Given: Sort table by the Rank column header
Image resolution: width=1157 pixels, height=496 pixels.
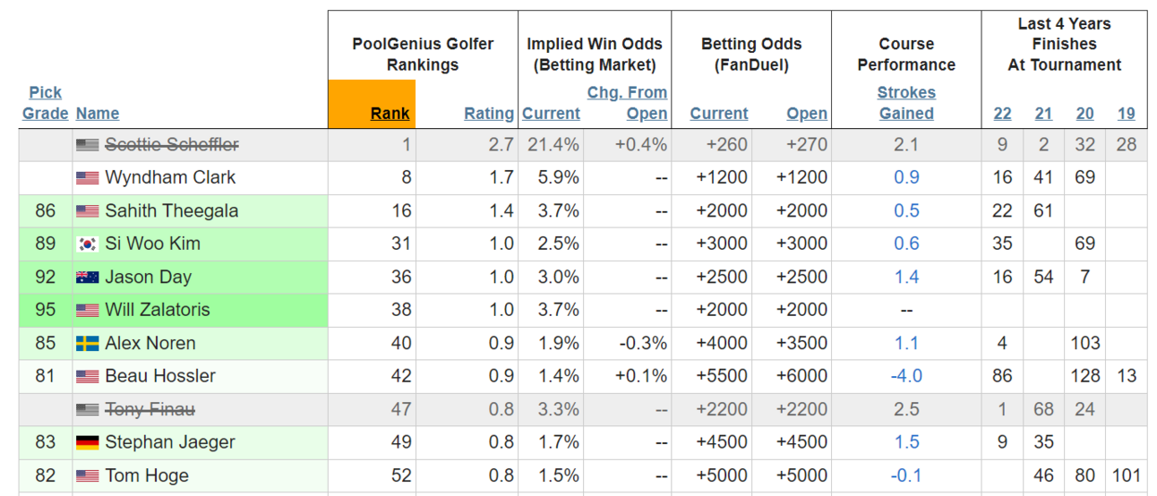Looking at the screenshot, I should click(x=390, y=114).
